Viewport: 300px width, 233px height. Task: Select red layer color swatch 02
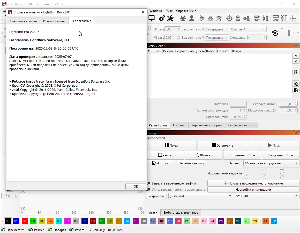tap(25, 221)
